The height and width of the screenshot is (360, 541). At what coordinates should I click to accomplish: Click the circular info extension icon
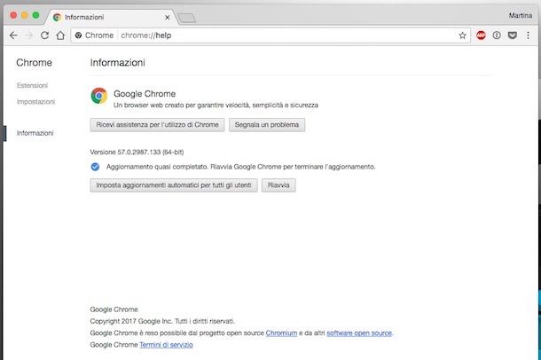497,35
